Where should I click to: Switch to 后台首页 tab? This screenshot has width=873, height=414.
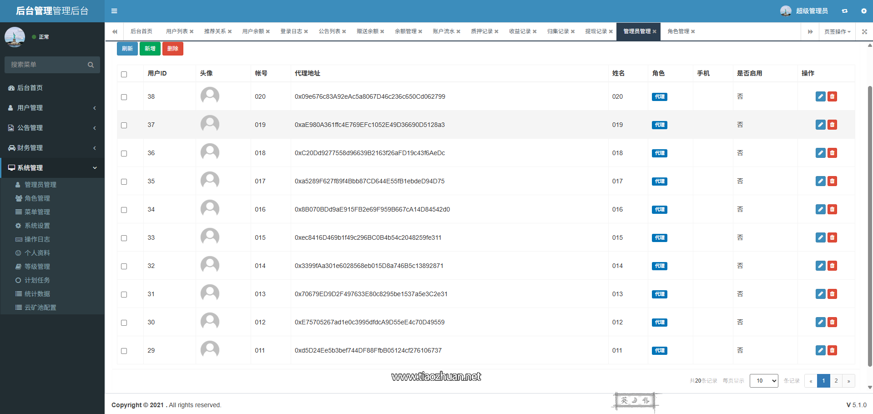click(x=141, y=31)
